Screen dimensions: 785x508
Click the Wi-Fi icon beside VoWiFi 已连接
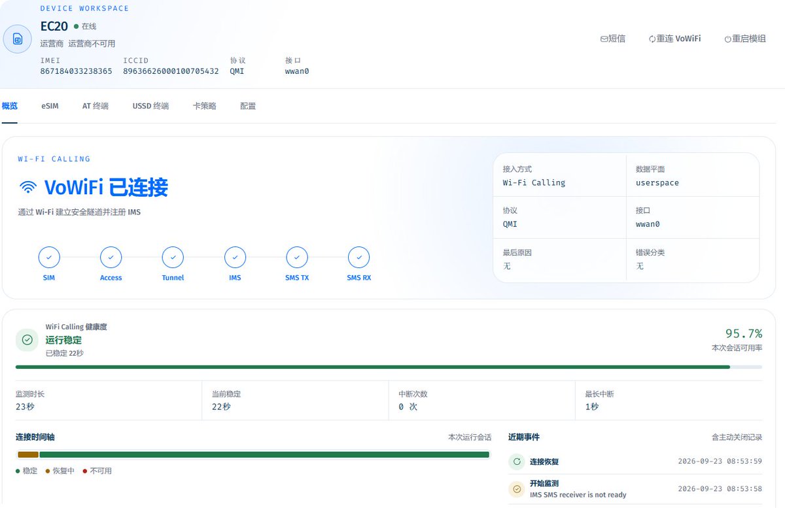coord(28,188)
